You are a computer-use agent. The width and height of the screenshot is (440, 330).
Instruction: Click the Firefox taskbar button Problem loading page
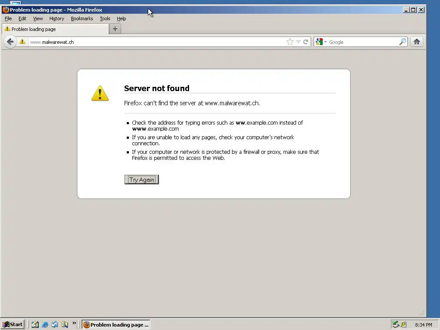(116, 325)
